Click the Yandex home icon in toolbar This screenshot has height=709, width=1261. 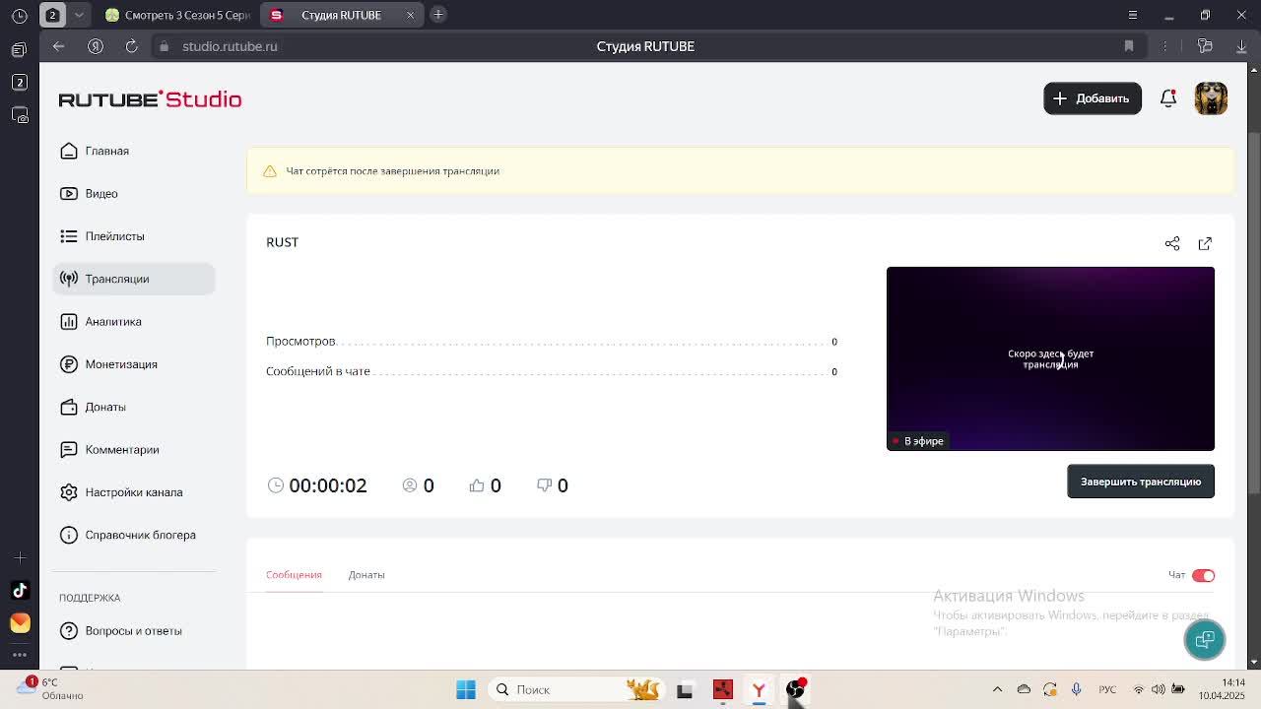coord(96,46)
